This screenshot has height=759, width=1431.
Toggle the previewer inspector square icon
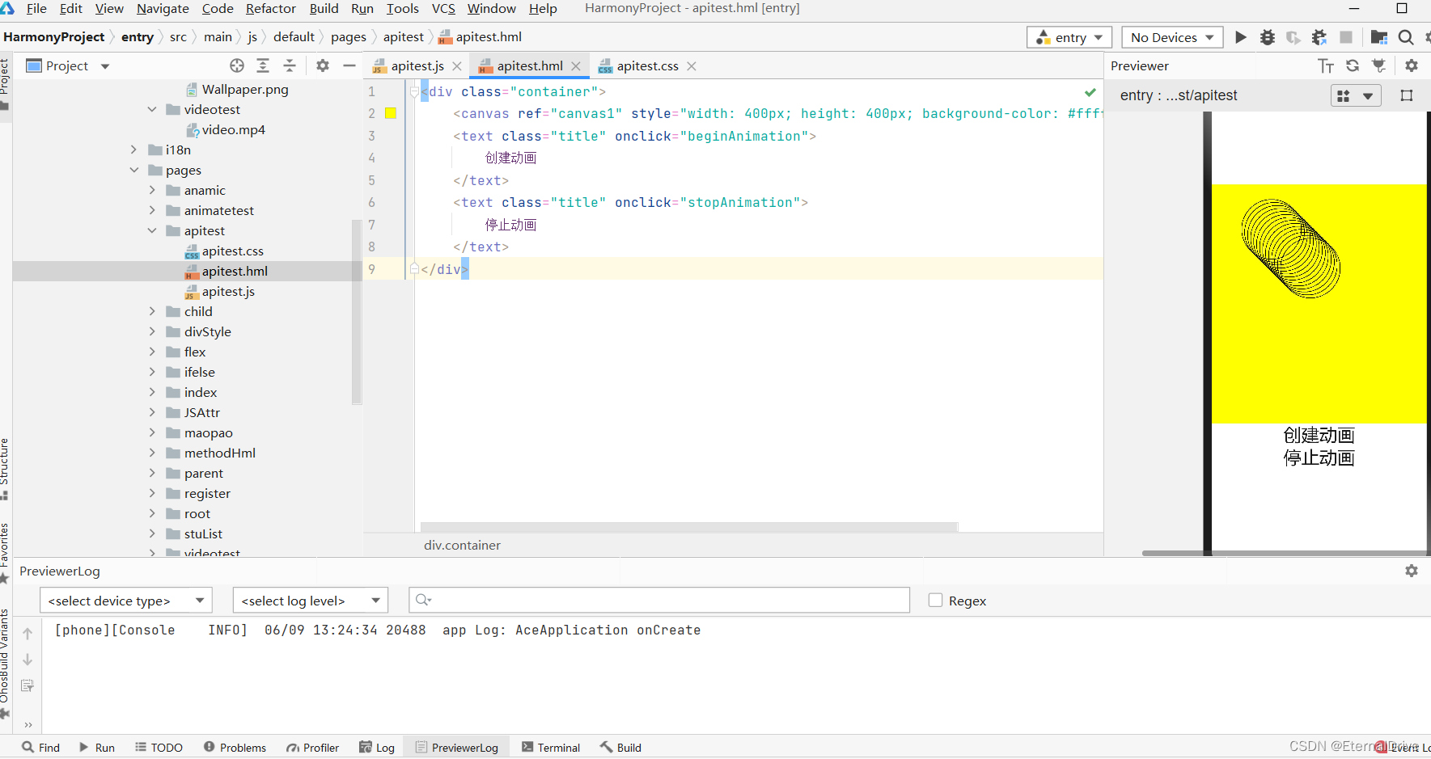click(x=1407, y=95)
